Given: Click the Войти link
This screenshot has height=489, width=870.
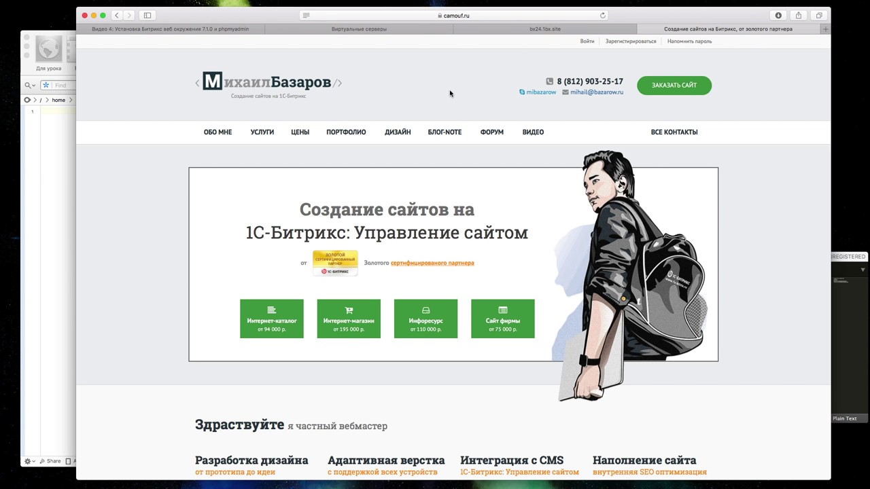Looking at the screenshot, I should [x=587, y=41].
